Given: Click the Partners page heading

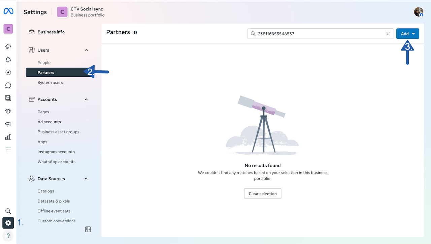Looking at the screenshot, I should coord(118,32).
